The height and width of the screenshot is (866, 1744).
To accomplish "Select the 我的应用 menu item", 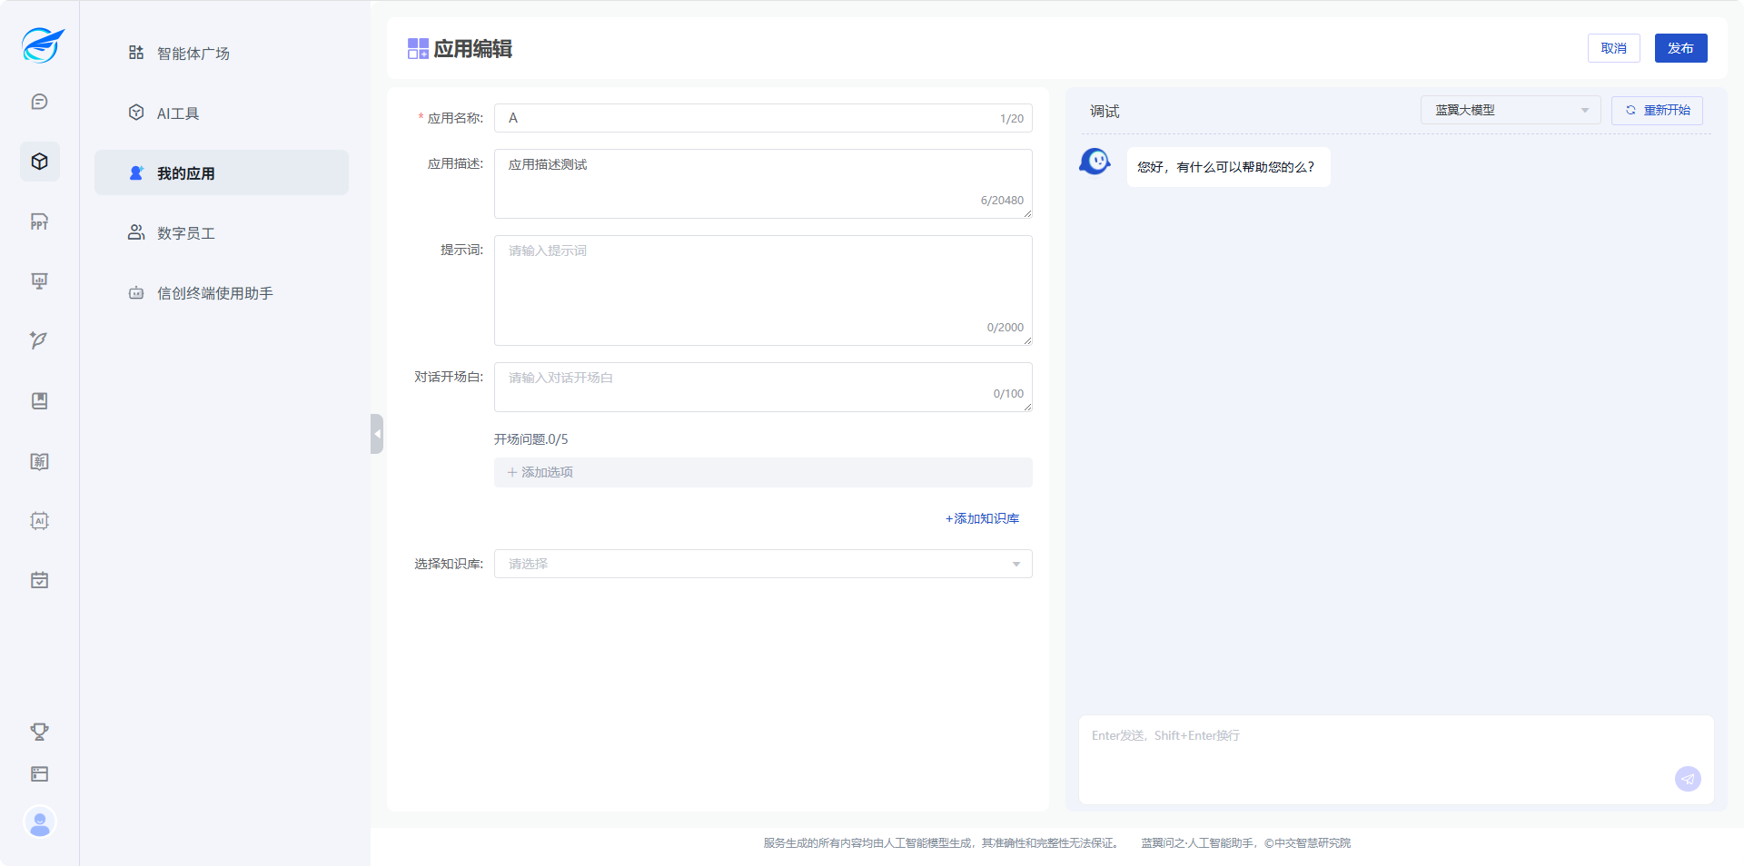I will [x=222, y=172].
